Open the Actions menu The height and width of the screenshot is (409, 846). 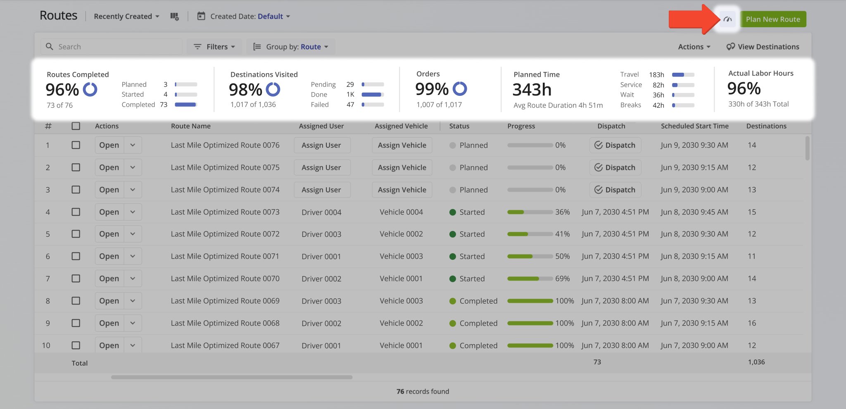694,46
